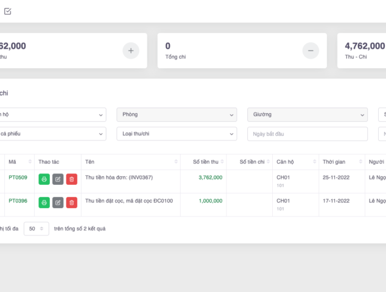The image size is (386, 292).
Task: Click the minus icon on Tổng chi card
Action: pos(309,50)
